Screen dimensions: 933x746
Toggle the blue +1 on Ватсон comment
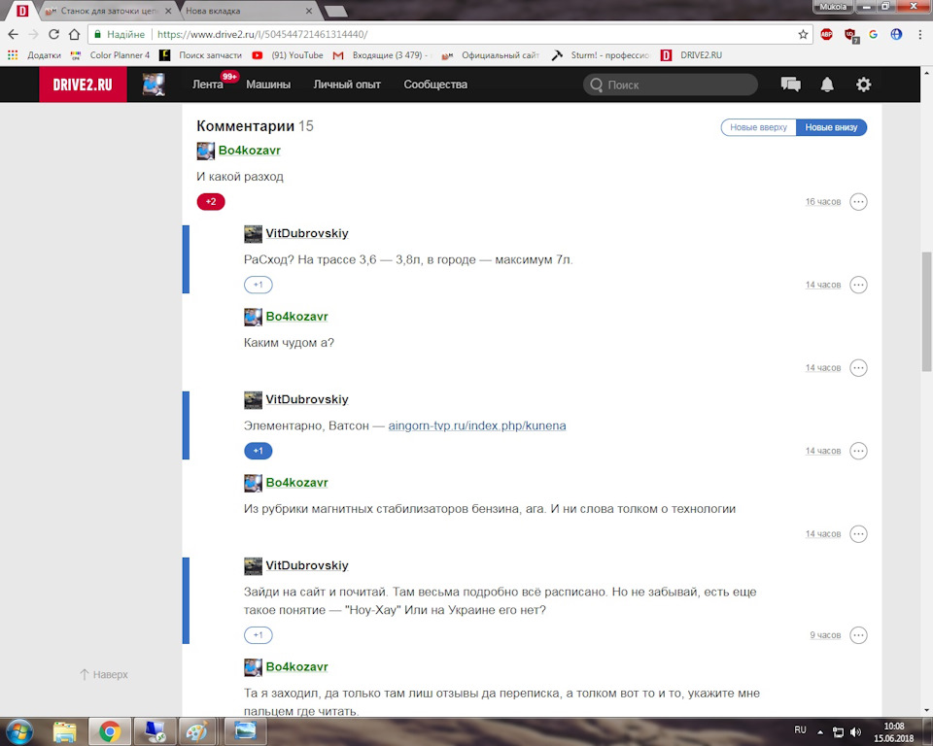click(x=259, y=451)
